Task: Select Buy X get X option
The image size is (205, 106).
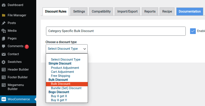Action: [67, 96]
